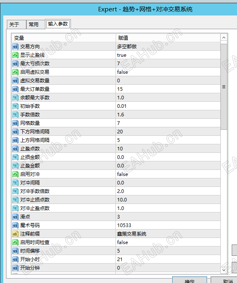Click the integer icon beside 开始小时
This screenshot has height=283, width=237.
pos(15,259)
